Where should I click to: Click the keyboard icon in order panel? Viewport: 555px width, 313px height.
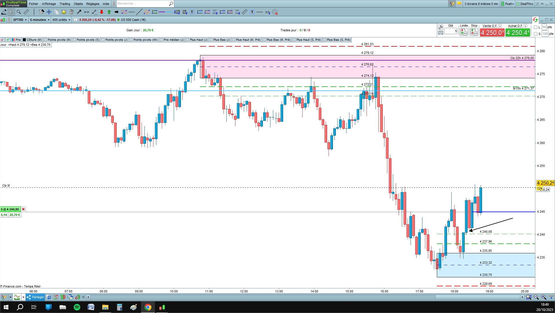[x=441, y=33]
